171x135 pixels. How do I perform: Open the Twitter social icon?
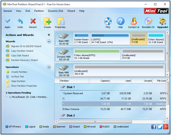(160, 127)
